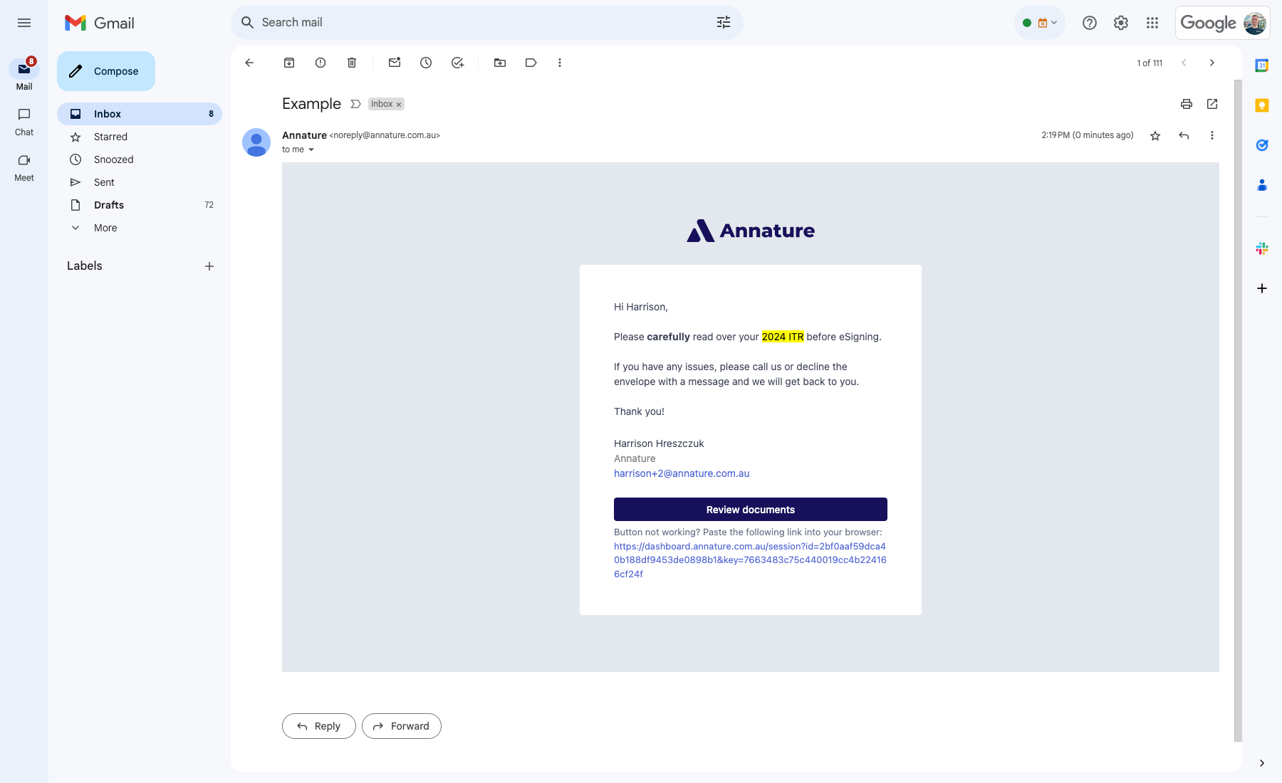1282x783 pixels.
Task: Open email in new window
Action: [1212, 104]
